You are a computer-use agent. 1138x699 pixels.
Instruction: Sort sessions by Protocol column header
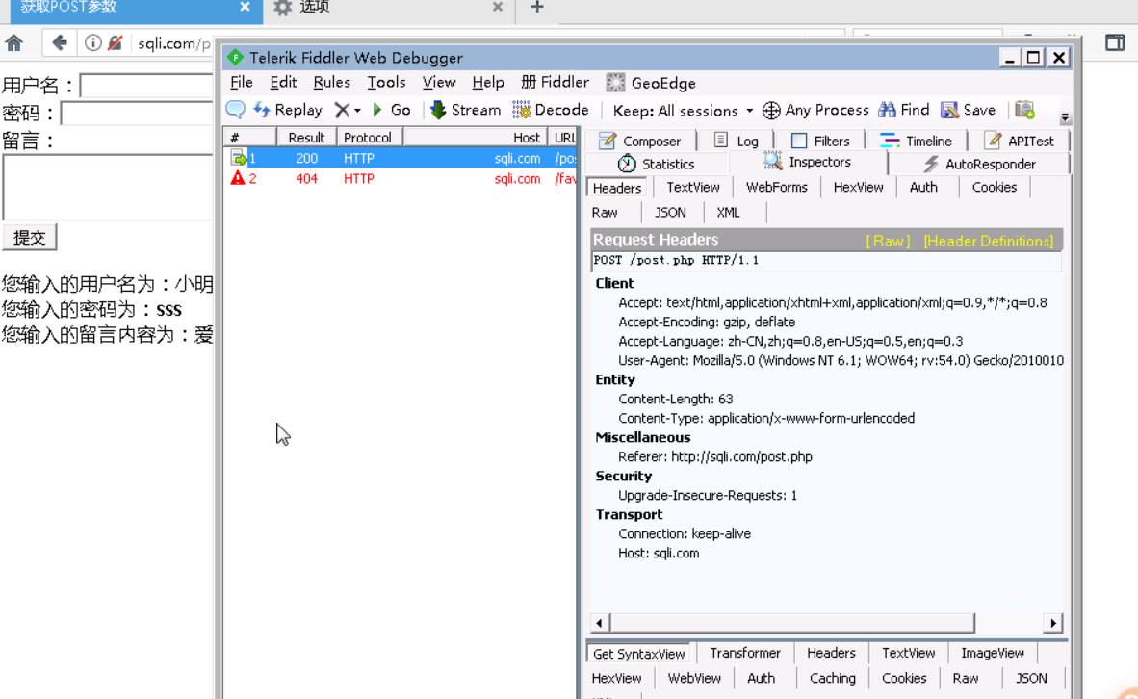pyautogui.click(x=370, y=137)
